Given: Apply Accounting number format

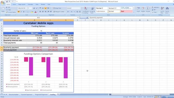Looking at the screenshot, I should pos(68,12).
